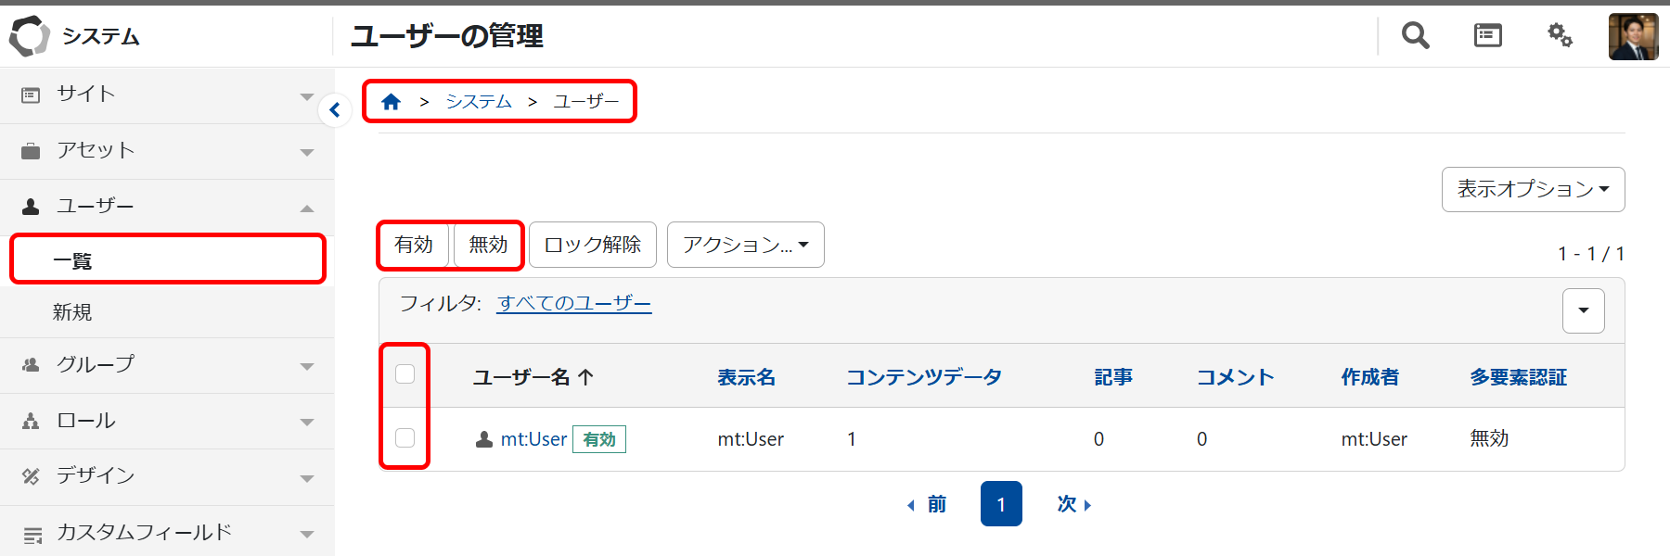The width and height of the screenshot is (1670, 556).
Task: Click the user icon beside mt:User
Action: [483, 439]
